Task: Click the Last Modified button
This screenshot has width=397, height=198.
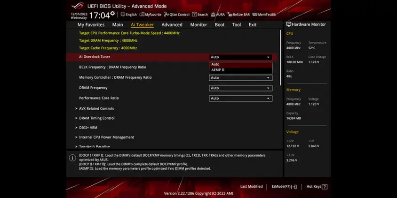Action: click(x=251, y=187)
